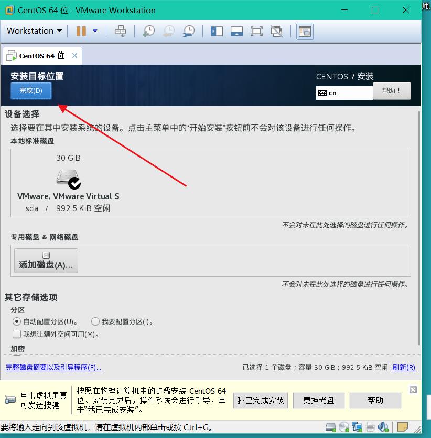Image resolution: width=431 pixels, height=438 pixels.
Task: Take a snapshot of the VM
Action: (149, 31)
